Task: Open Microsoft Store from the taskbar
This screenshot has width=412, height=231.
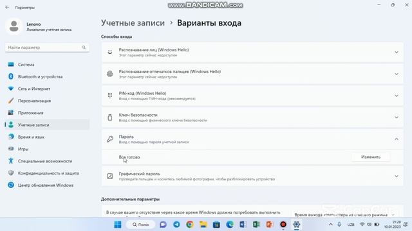Action: (216, 225)
